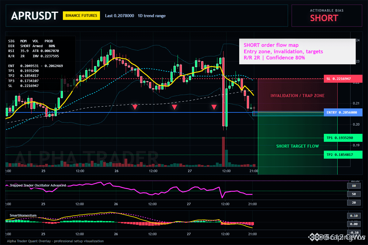Click the red SHORT actionable bias text
368x245 pixels.
(x=324, y=18)
